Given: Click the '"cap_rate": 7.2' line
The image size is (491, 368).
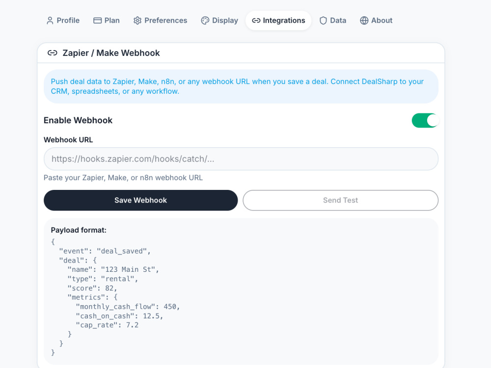Looking at the screenshot, I should 107,325.
